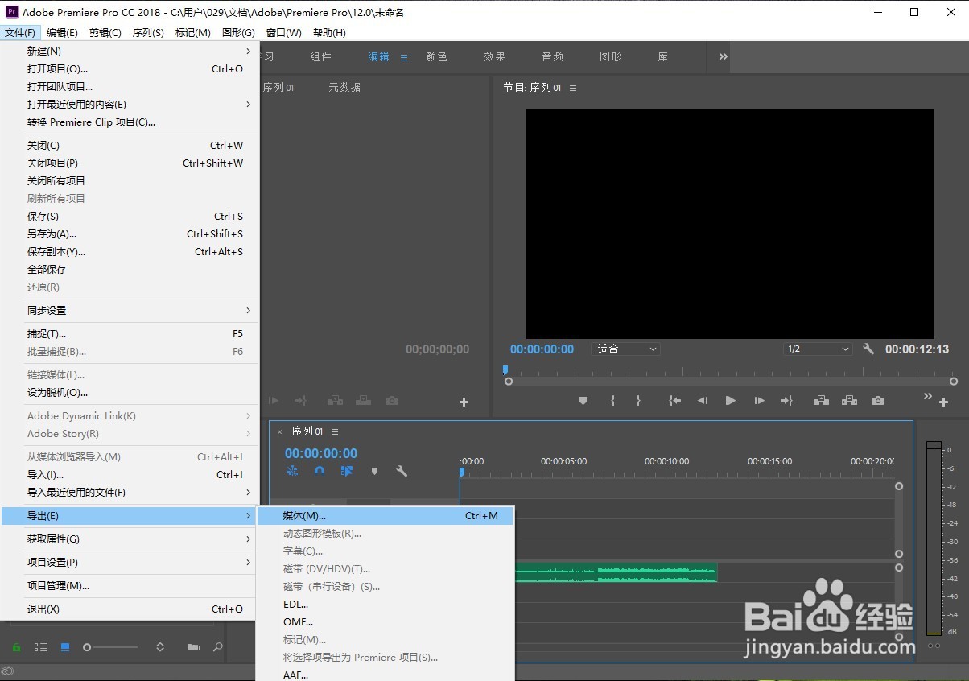
Task: Open the 窗口(W) menu bar item
Action: [284, 32]
